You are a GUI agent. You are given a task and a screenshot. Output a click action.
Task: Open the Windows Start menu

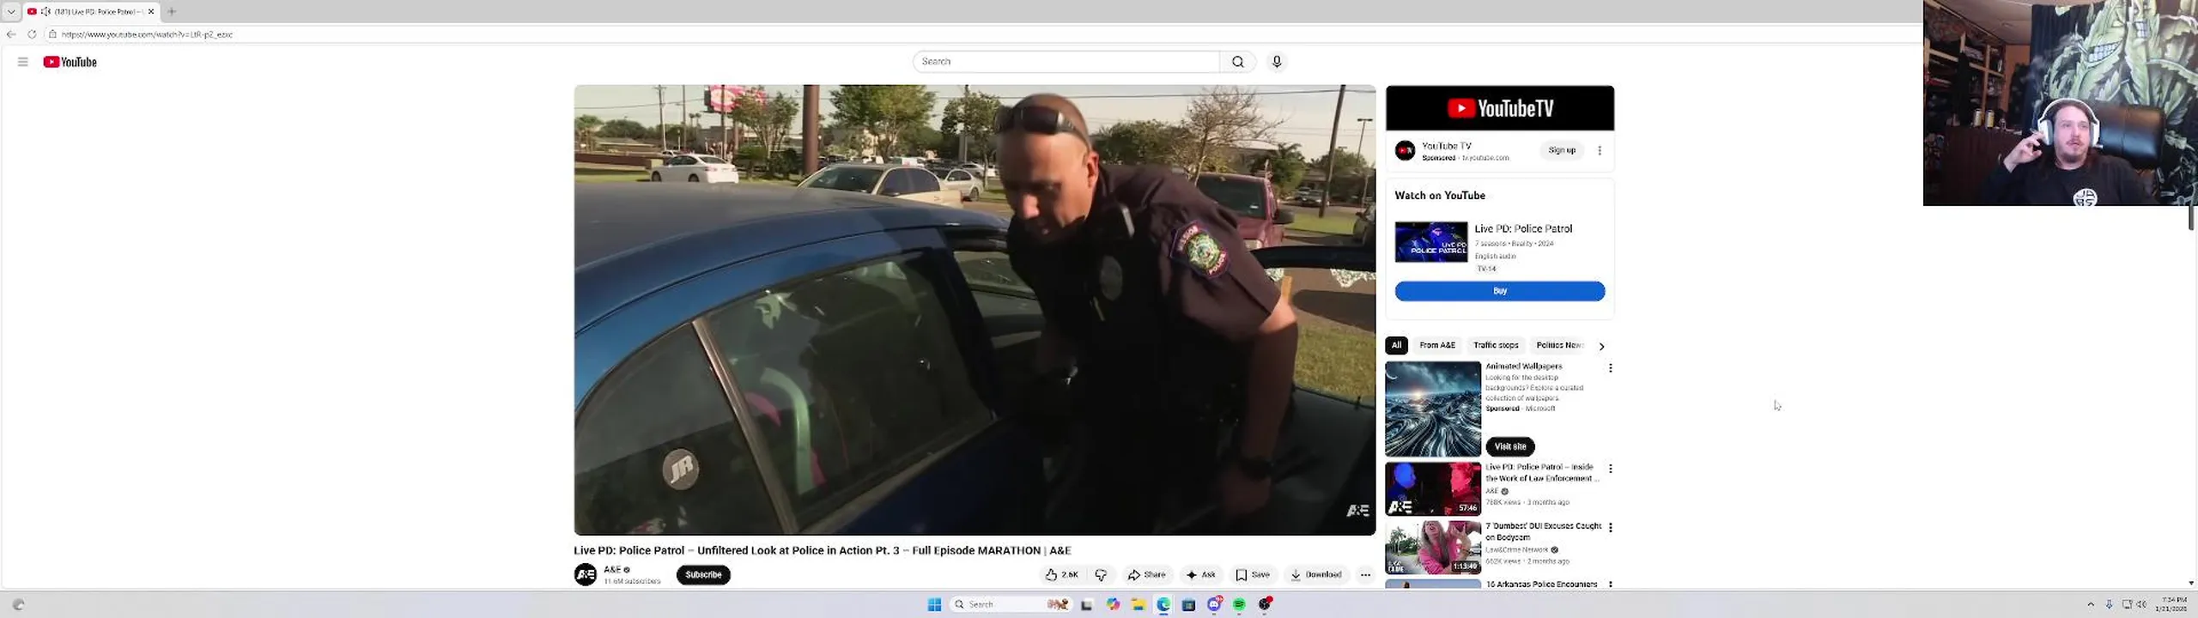[935, 604]
